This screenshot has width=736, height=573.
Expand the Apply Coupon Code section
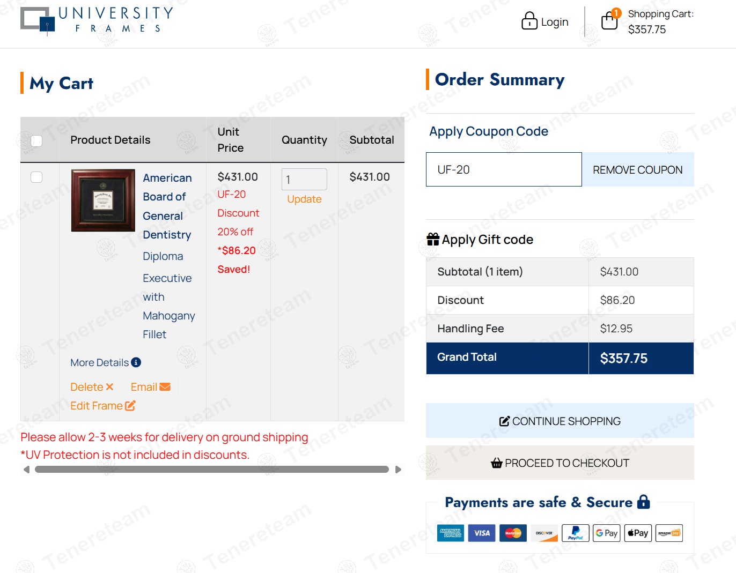[x=488, y=131]
